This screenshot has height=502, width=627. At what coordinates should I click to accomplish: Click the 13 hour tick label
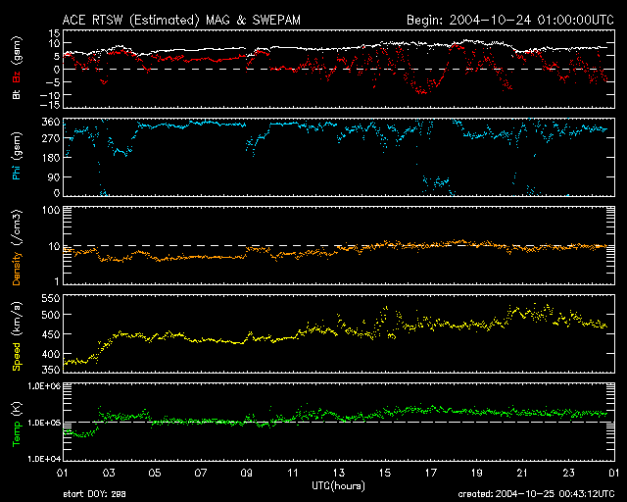(x=339, y=474)
